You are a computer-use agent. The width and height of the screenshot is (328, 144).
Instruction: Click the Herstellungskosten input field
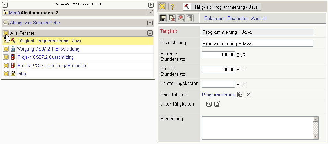[x=219, y=84]
